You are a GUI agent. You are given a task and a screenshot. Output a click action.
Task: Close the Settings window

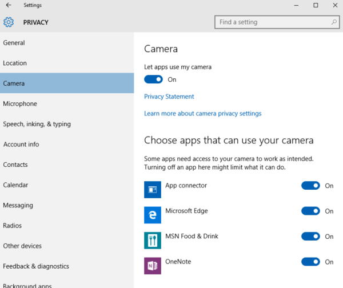point(335,5)
